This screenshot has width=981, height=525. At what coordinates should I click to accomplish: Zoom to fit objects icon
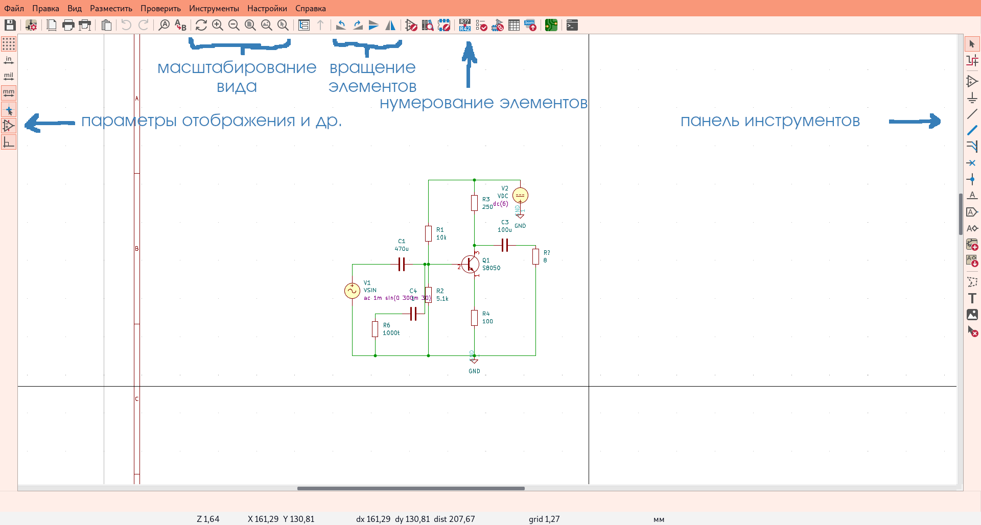[x=267, y=25]
